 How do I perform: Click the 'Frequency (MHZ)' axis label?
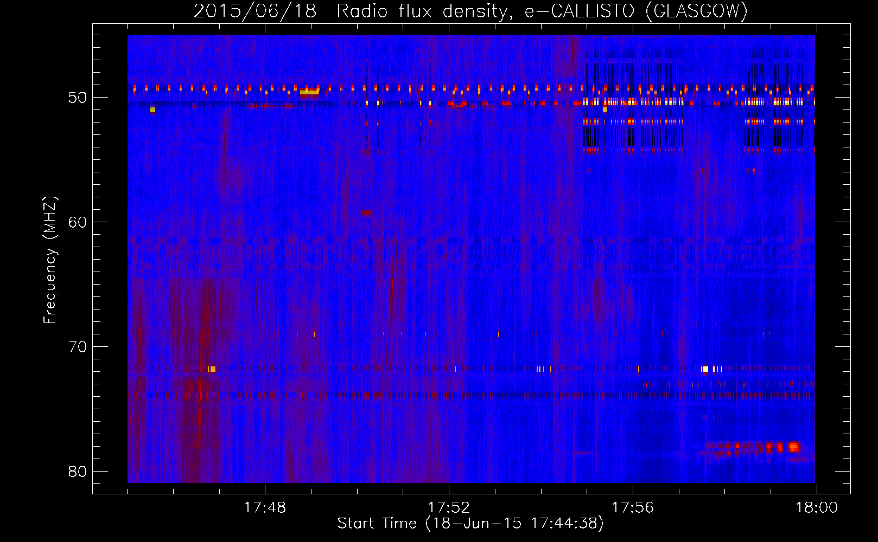50,260
